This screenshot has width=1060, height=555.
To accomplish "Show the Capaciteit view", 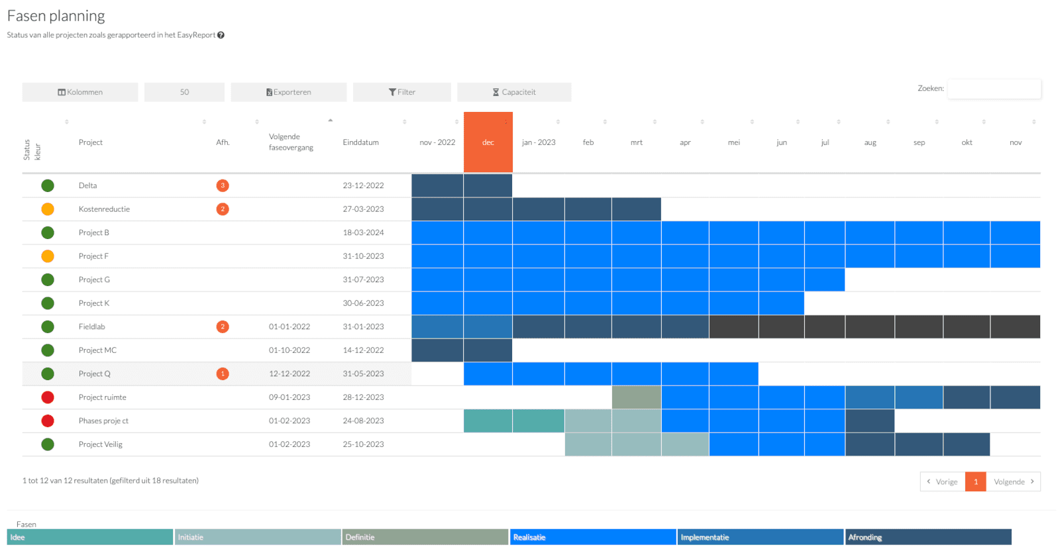I will [x=514, y=92].
